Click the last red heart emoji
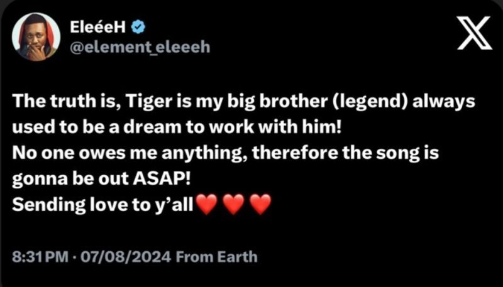Screen dimensions: 503x287 [260, 203]
